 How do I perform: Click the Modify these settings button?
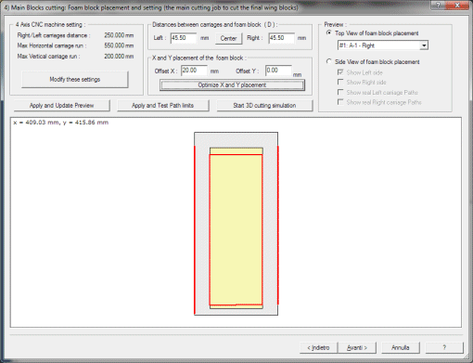(75, 80)
